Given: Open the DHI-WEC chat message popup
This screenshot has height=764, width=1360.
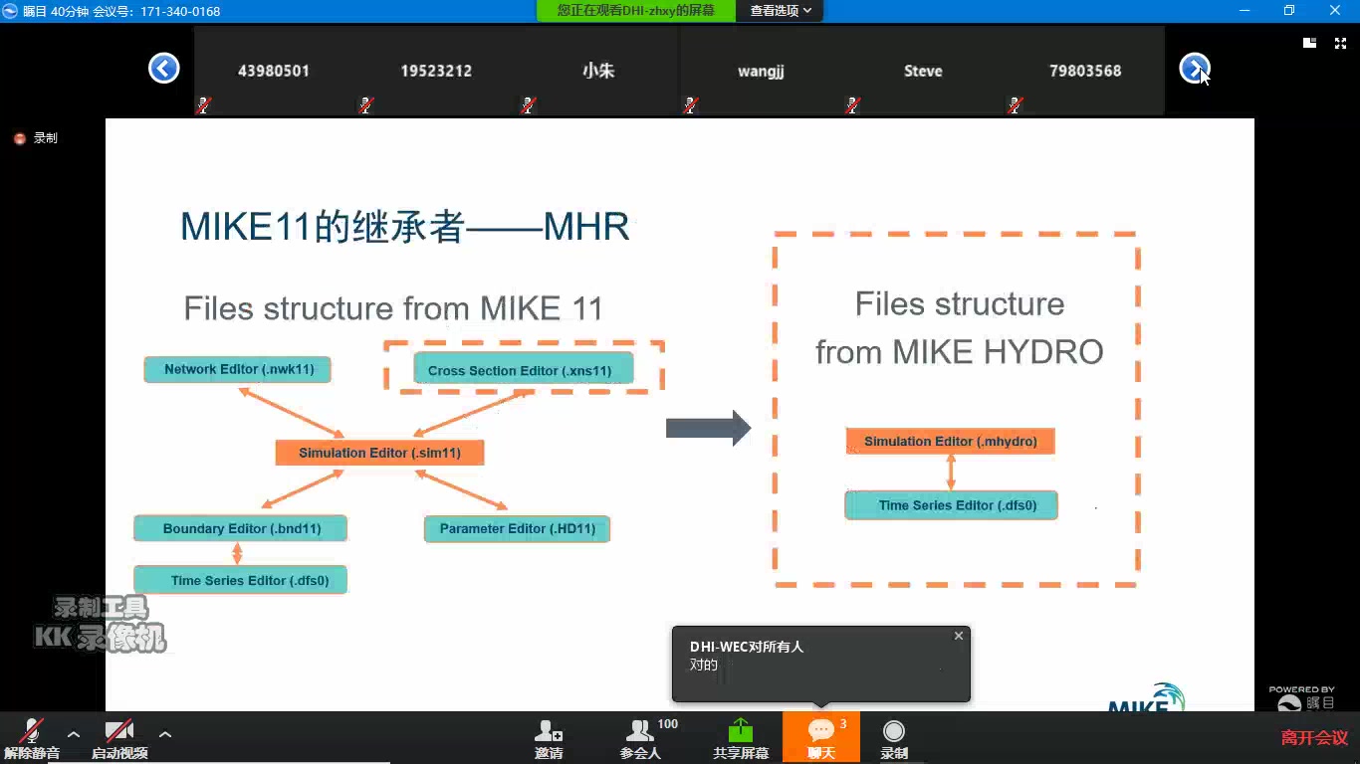Looking at the screenshot, I should pyautogui.click(x=821, y=664).
